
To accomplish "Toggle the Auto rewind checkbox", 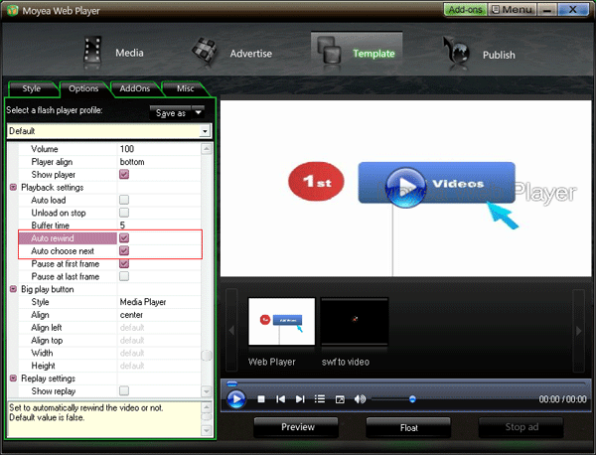I will click(x=124, y=238).
